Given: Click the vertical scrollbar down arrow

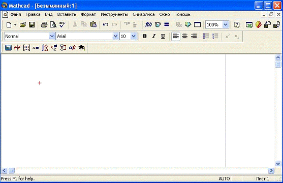Looking at the screenshot, I should (x=278, y=164).
